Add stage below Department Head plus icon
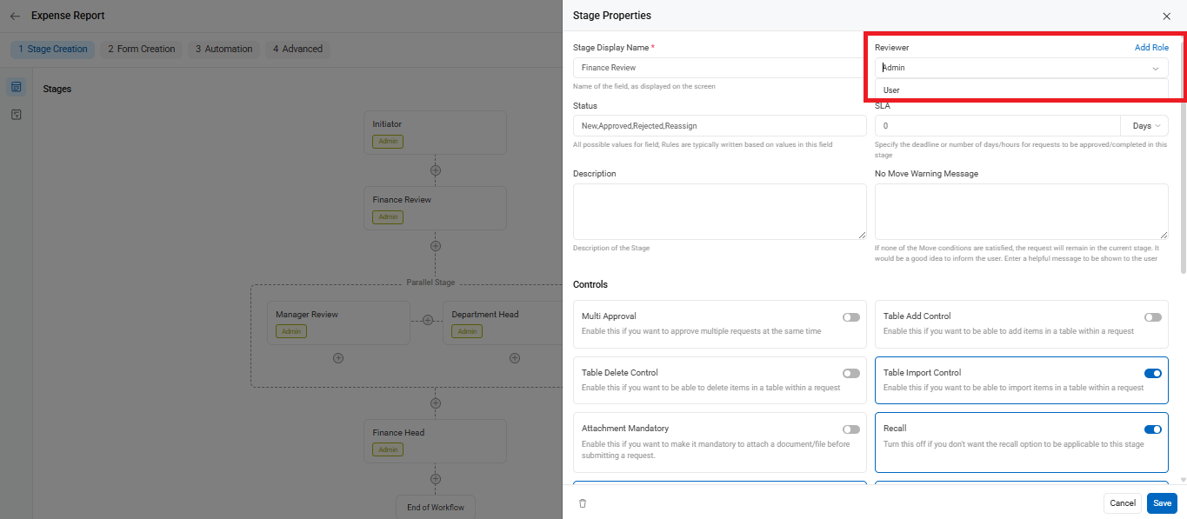 515,358
